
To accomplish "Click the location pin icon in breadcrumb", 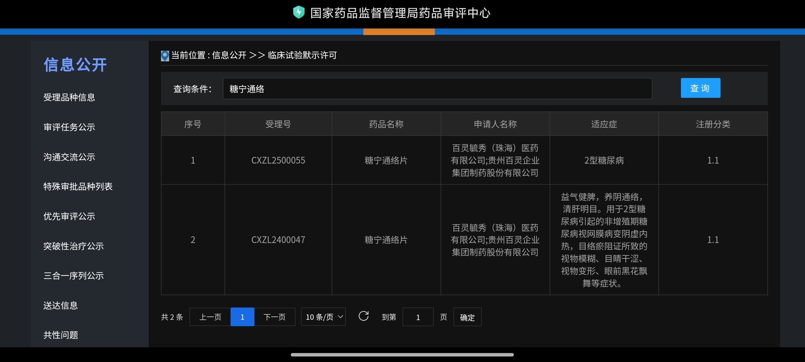I will (165, 56).
